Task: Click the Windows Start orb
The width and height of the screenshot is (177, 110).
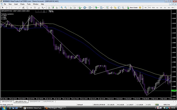Action: point(4,108)
